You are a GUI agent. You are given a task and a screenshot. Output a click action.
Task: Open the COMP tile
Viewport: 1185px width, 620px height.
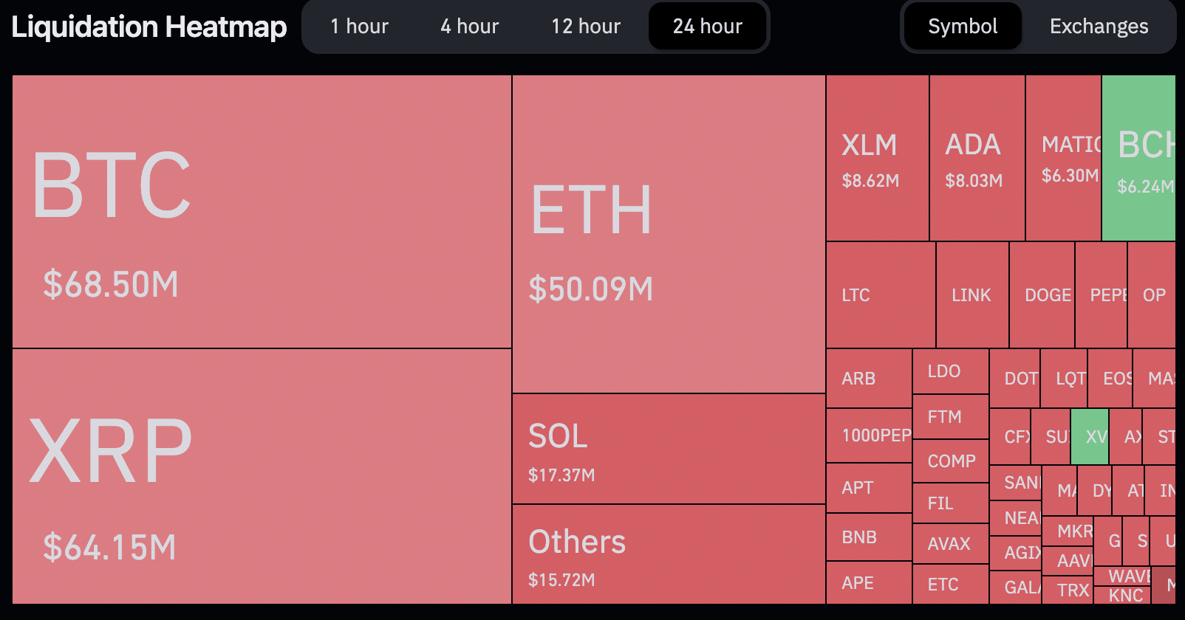[951, 461]
